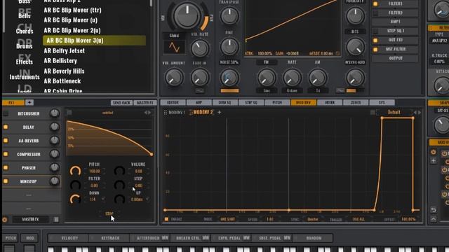Viewport: 449px width, 252px height.
Task: Click the Master FX power icon
Action: click(x=5, y=219)
